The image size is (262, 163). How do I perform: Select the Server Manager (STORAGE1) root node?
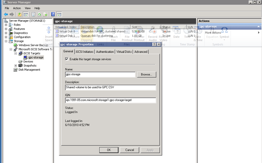tap(27, 21)
